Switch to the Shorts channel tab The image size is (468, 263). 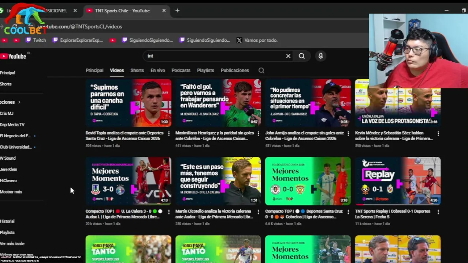[137, 70]
